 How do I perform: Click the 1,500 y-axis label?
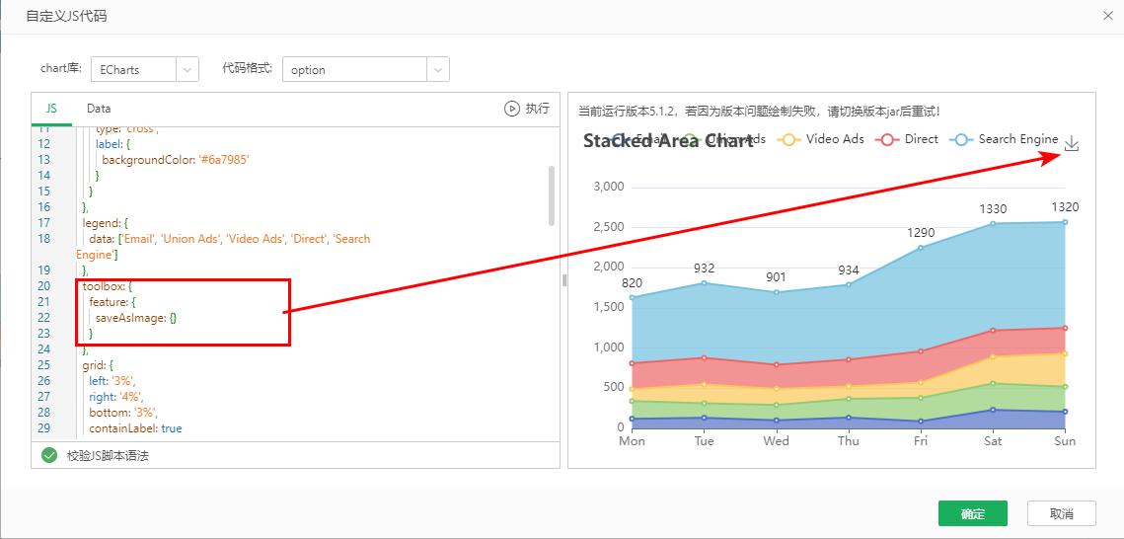point(609,307)
